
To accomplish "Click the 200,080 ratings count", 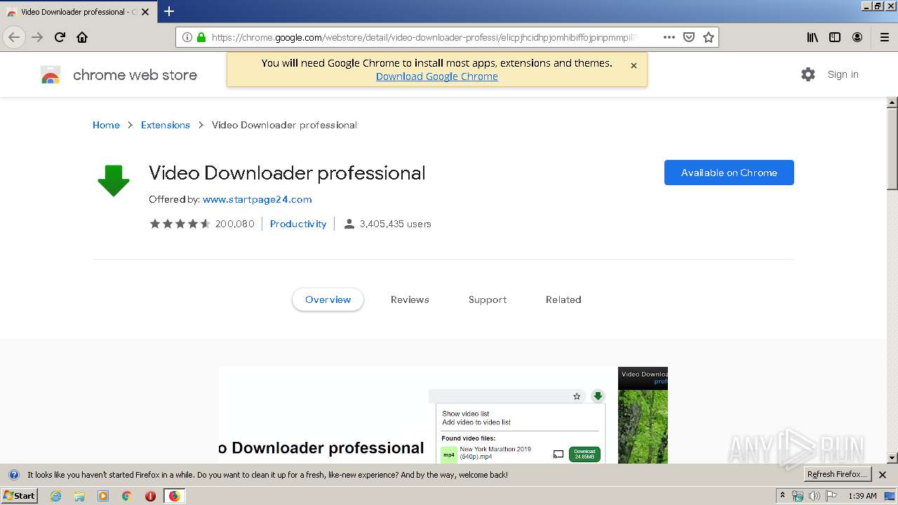I will 235,224.
